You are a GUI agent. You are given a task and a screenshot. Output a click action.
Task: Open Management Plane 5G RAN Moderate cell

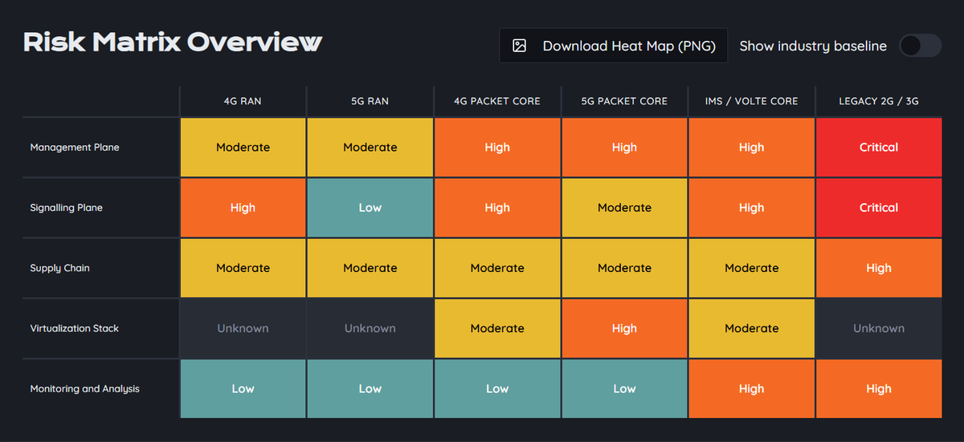click(370, 148)
